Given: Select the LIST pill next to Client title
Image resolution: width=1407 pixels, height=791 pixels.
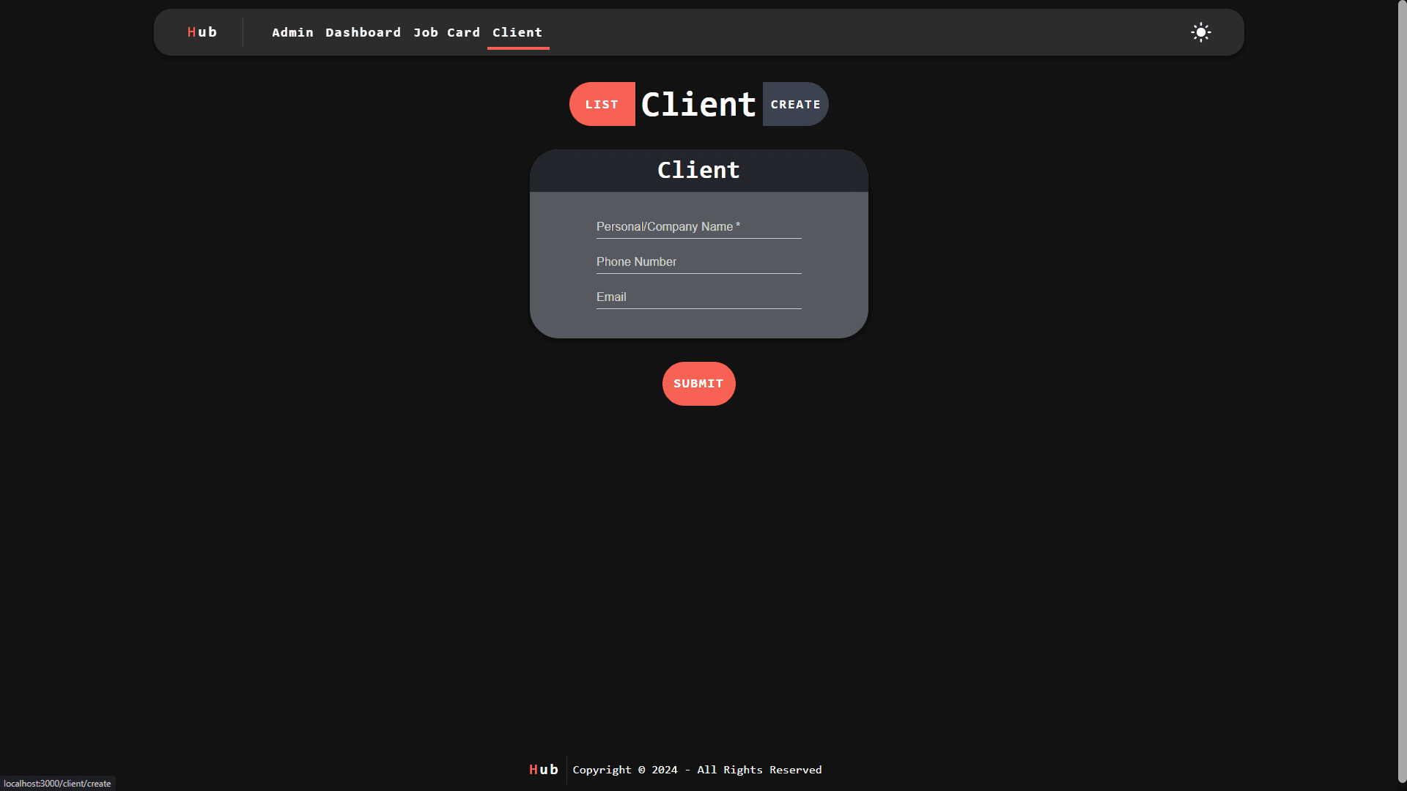Looking at the screenshot, I should coord(602,104).
